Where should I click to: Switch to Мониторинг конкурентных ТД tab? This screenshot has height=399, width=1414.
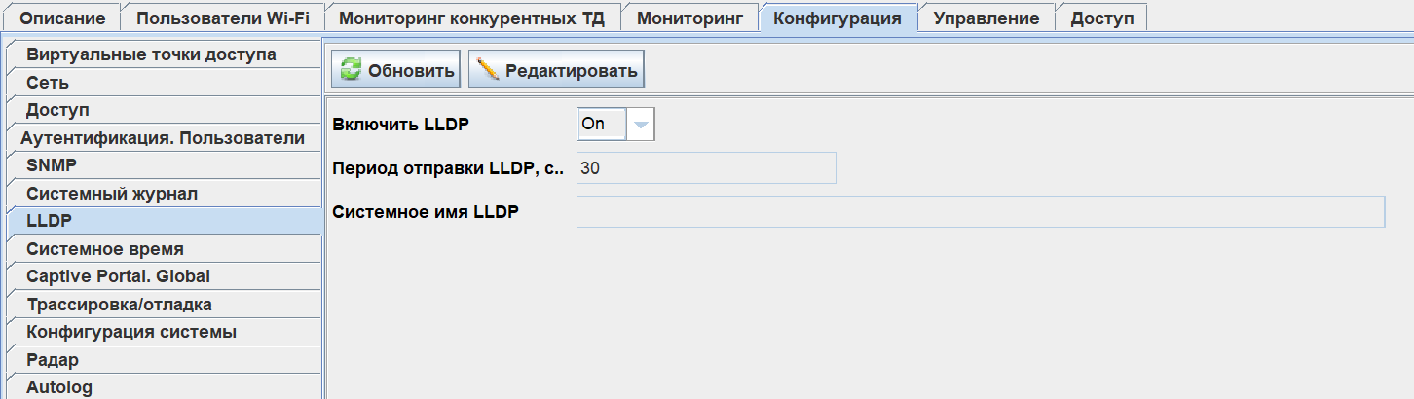pyautogui.click(x=472, y=18)
